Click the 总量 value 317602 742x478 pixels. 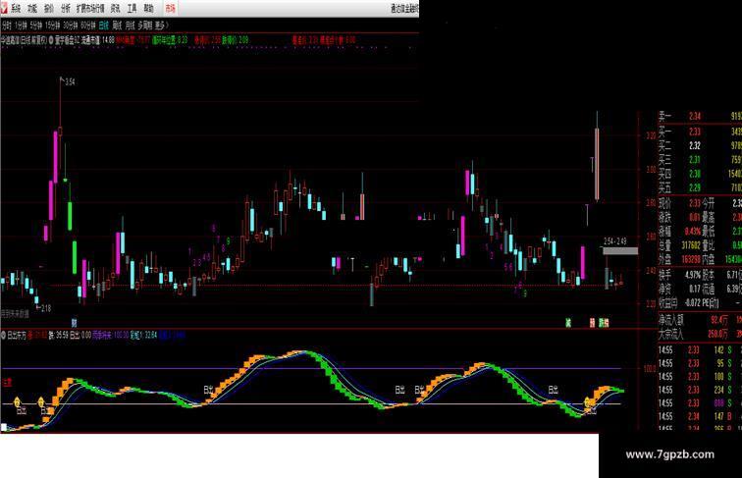point(690,246)
